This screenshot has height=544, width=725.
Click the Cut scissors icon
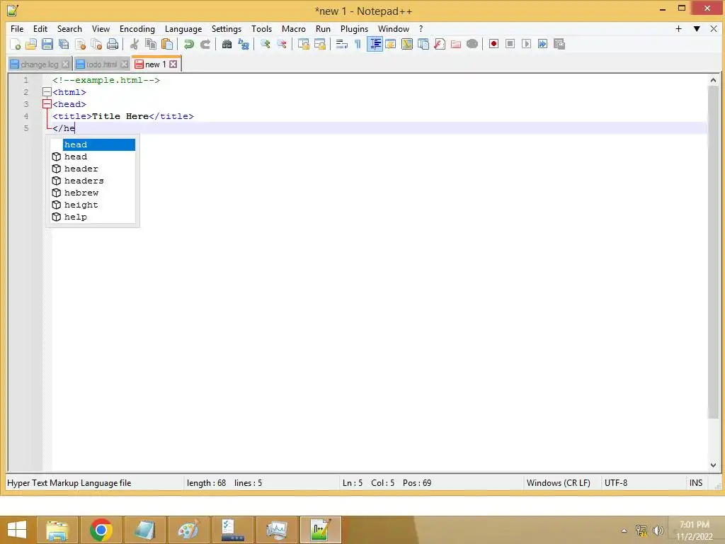click(135, 44)
